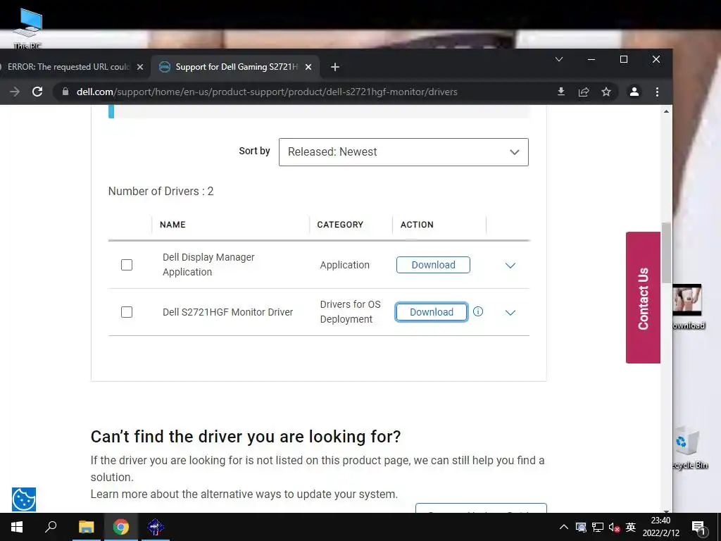Expand Dell Display Manager Application details
Screen dimensions: 721x541
[x=510, y=266]
